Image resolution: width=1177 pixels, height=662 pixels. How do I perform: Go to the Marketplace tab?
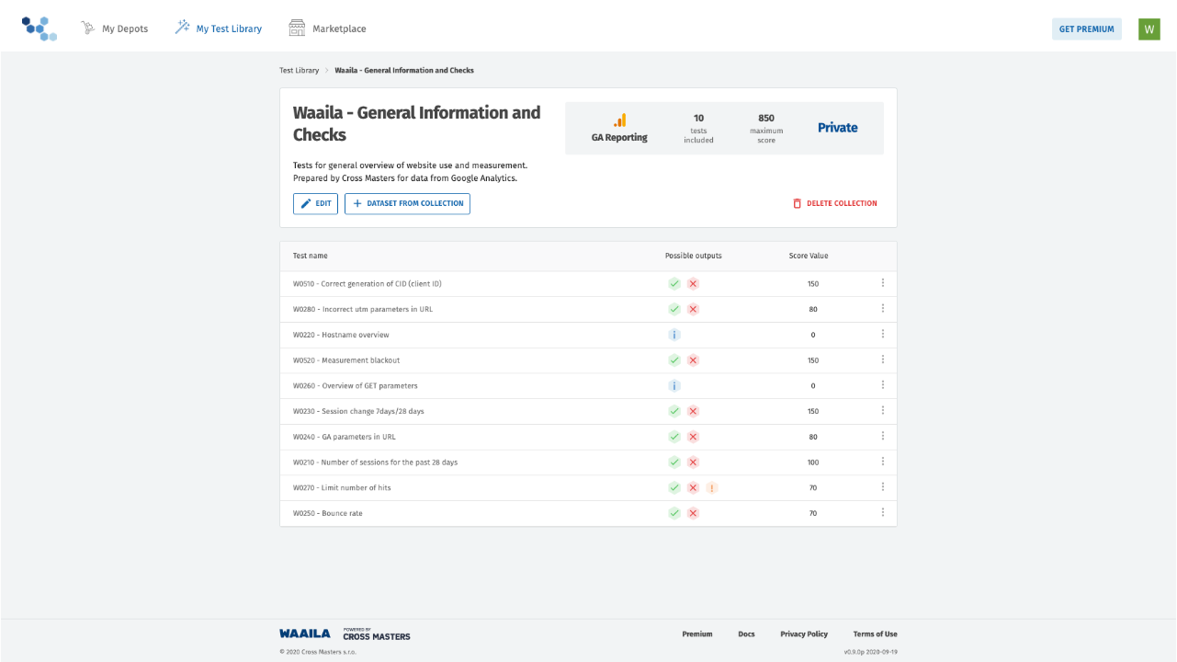[328, 29]
